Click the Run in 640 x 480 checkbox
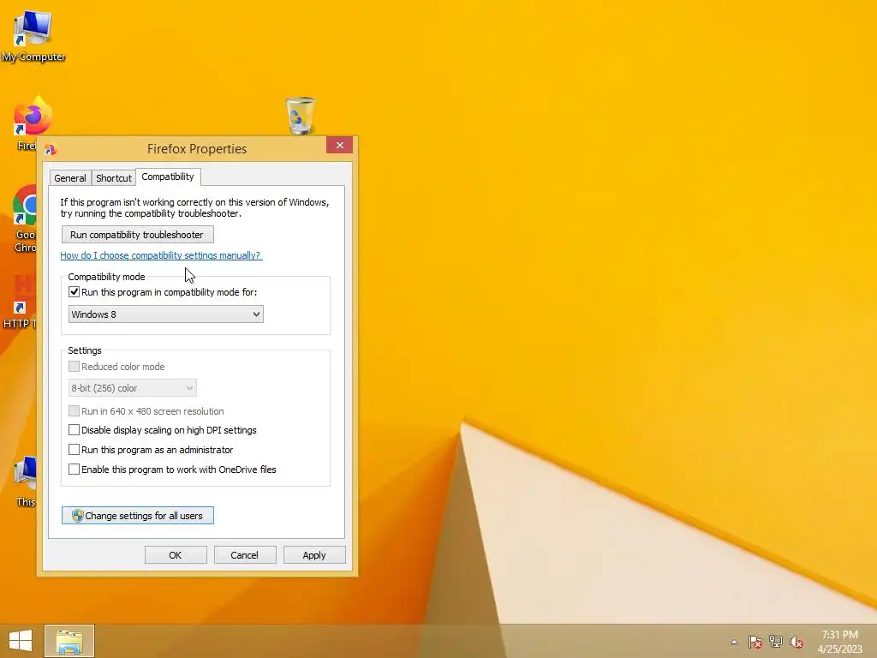 [x=74, y=411]
